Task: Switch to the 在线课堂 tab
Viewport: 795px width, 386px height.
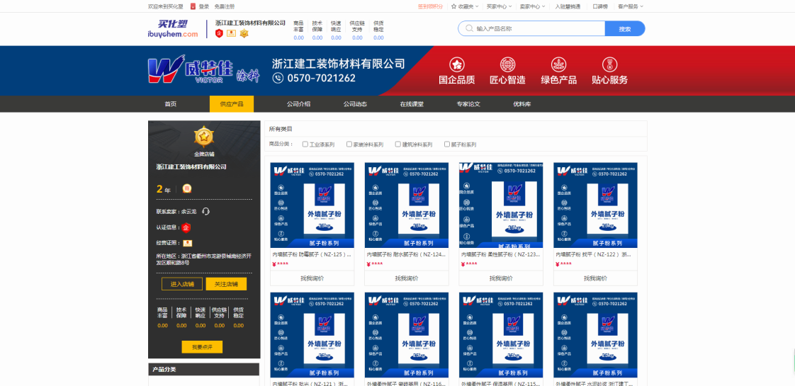Action: (412, 104)
